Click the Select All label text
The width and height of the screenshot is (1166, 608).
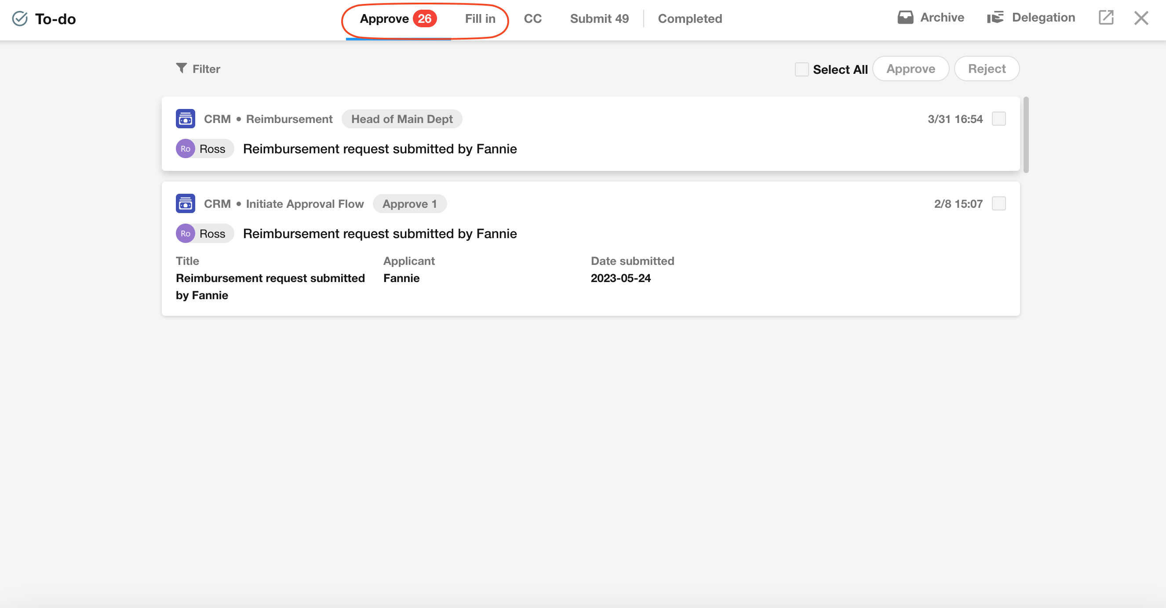[840, 69]
